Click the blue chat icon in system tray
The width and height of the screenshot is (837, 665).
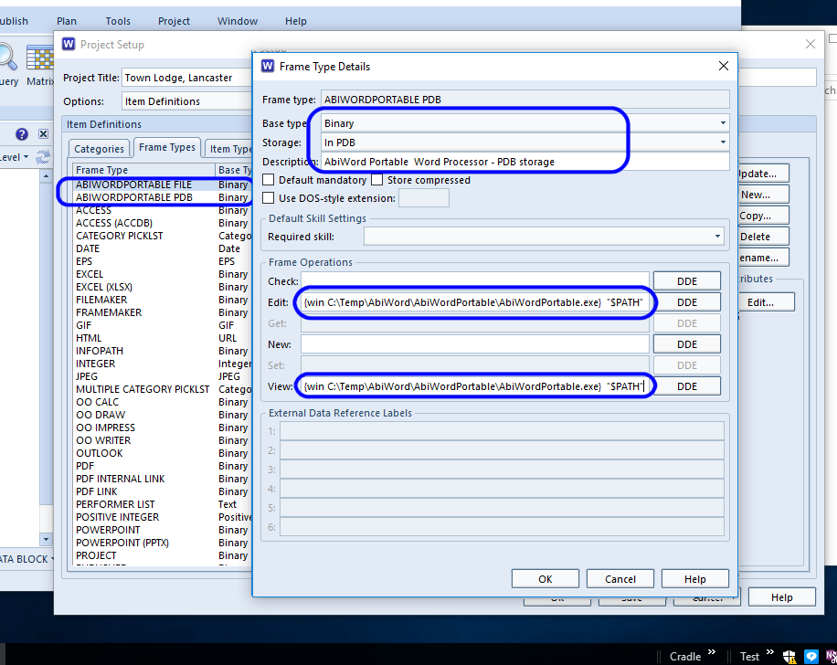pyautogui.click(x=811, y=657)
